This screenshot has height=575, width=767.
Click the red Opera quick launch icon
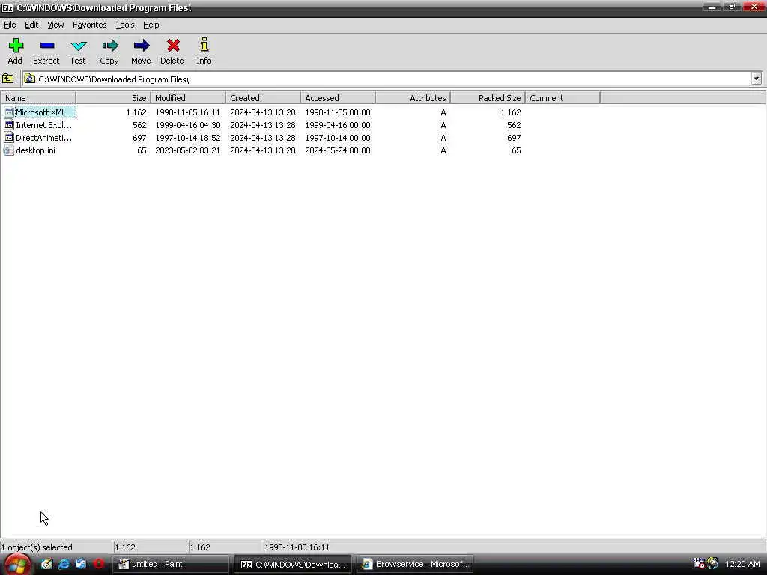point(98,564)
